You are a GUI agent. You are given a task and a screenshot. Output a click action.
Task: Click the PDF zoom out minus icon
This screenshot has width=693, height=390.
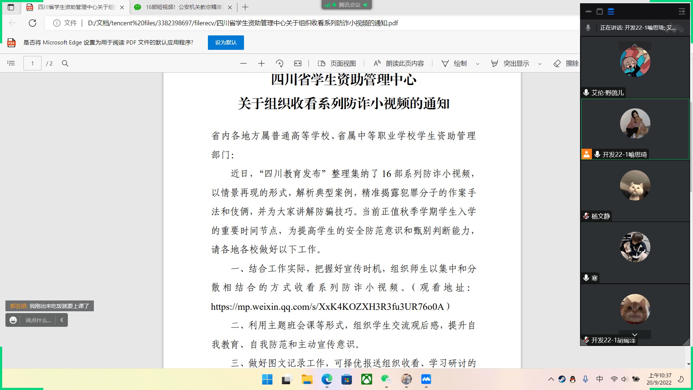click(x=243, y=64)
